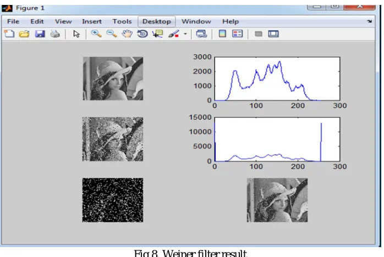Image resolution: width=384 pixels, height=257 pixels.
Task: Click the New Figure toolbar icon
Action: pyautogui.click(x=9, y=33)
